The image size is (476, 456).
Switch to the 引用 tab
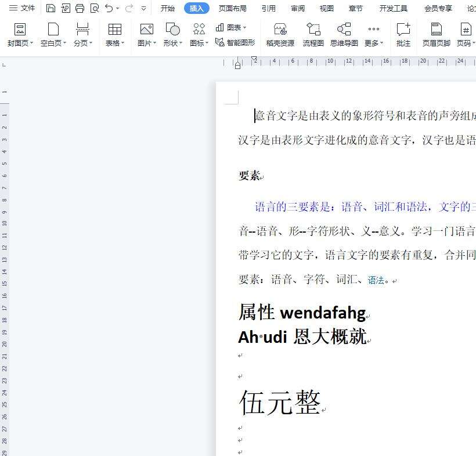point(269,9)
